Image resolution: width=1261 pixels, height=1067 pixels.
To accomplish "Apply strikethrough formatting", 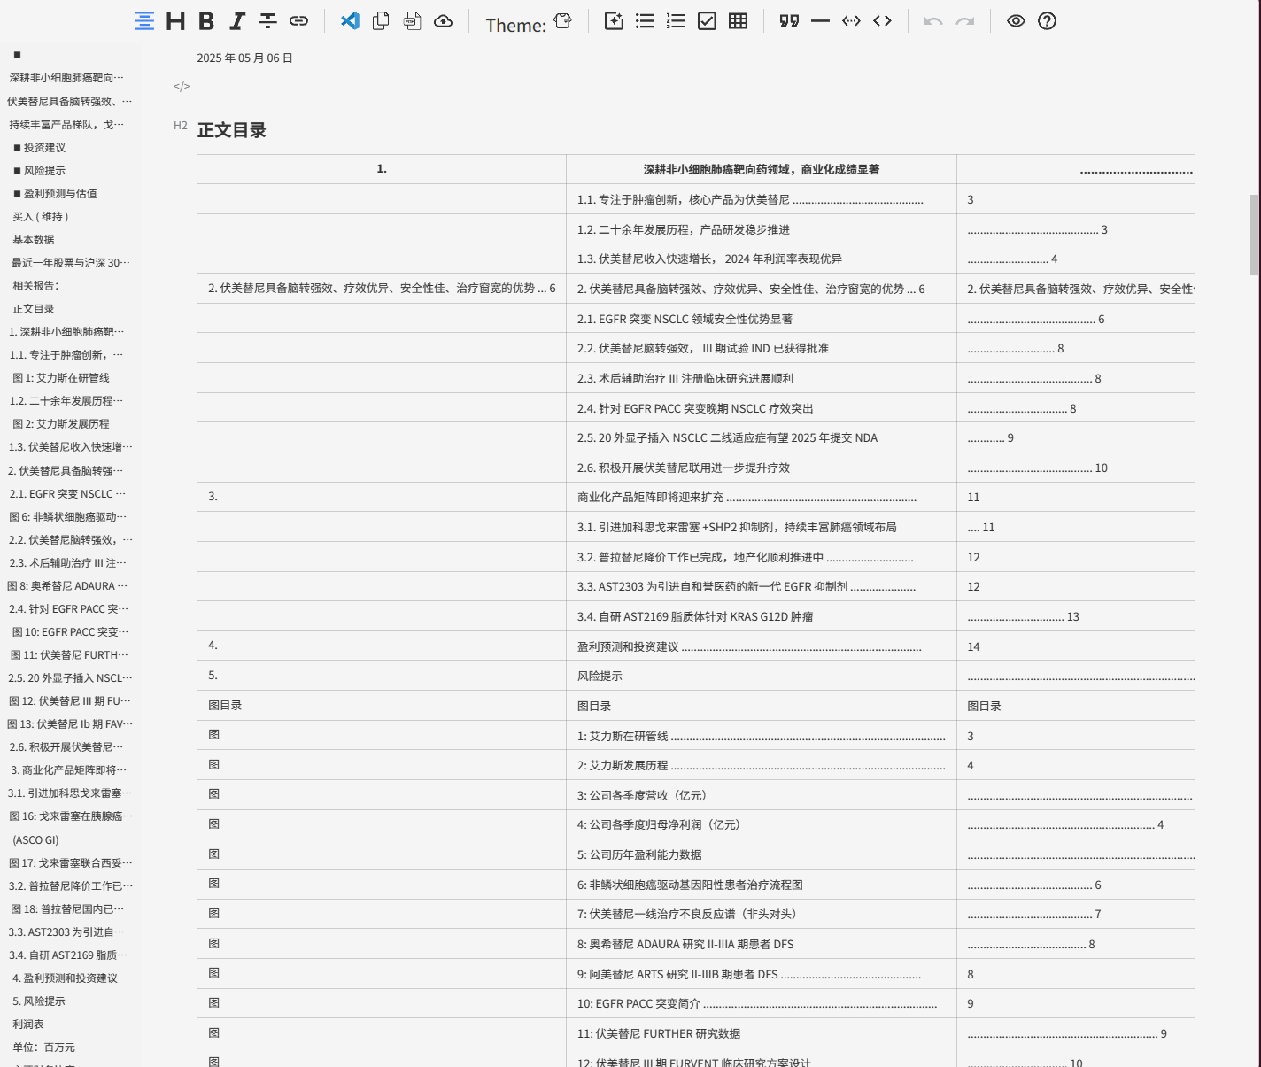I will [x=267, y=21].
